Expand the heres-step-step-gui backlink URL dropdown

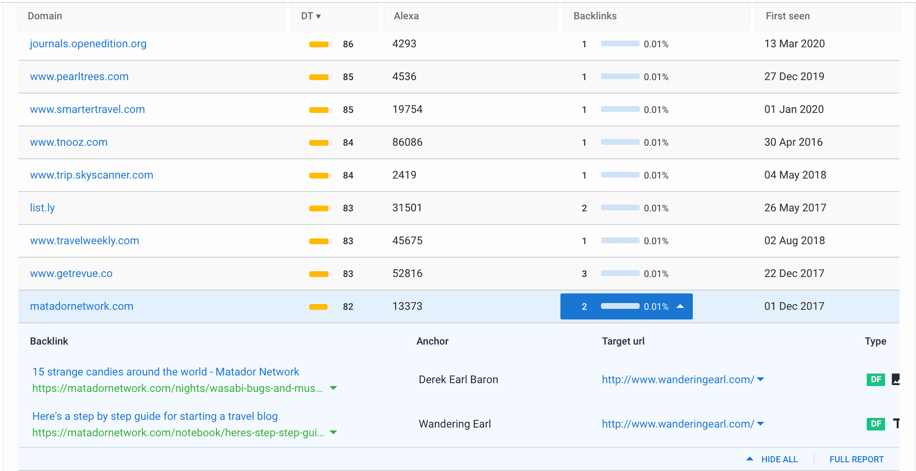[333, 432]
